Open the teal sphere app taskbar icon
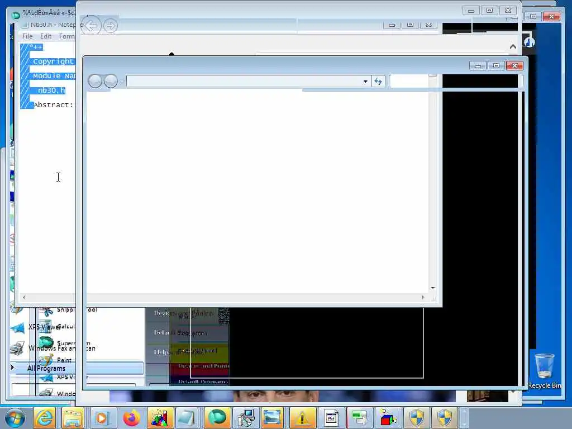Viewport: 572px width, 429px height. click(217, 418)
